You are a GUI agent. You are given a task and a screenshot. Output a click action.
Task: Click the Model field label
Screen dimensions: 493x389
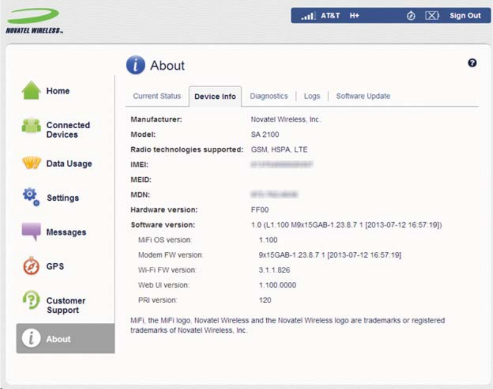coord(143,135)
